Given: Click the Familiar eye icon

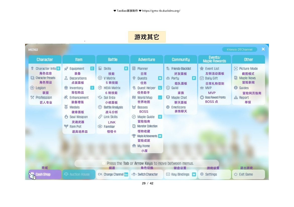Looking at the screenshot, I should [100, 126].
